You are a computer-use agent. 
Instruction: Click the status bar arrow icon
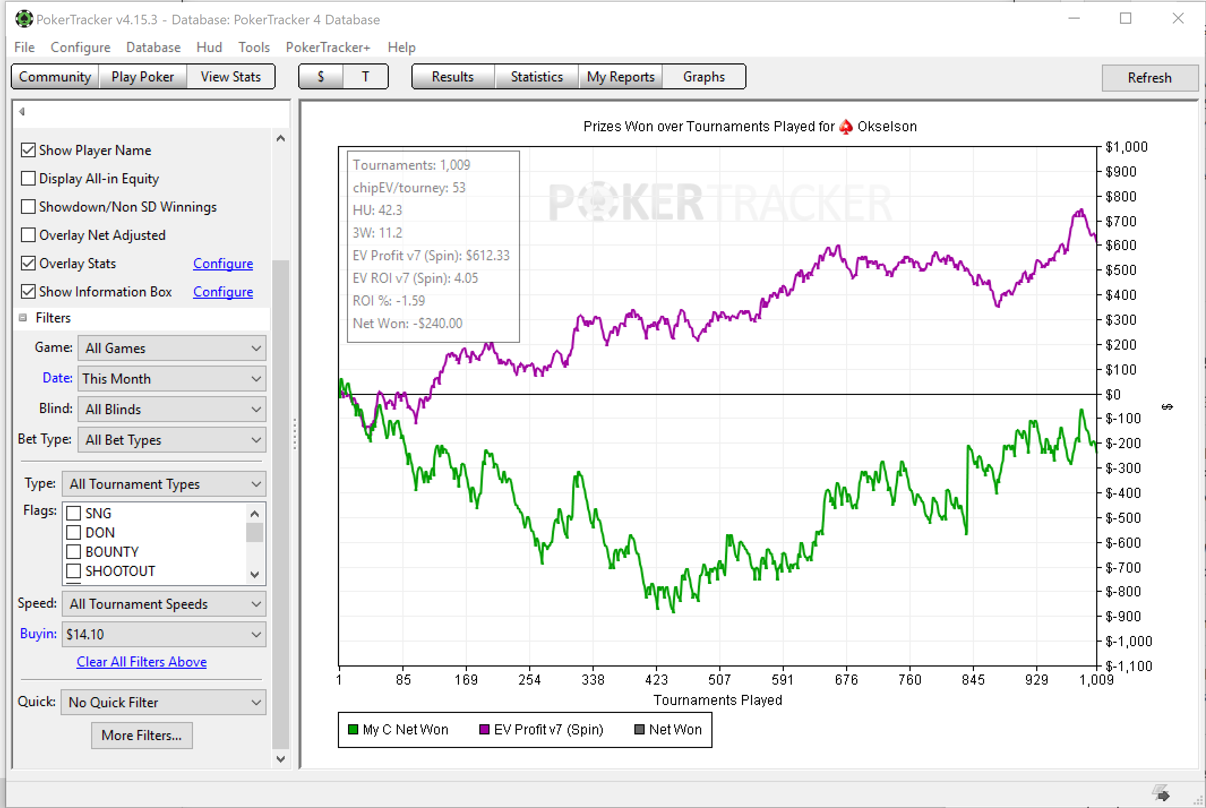point(1161,793)
